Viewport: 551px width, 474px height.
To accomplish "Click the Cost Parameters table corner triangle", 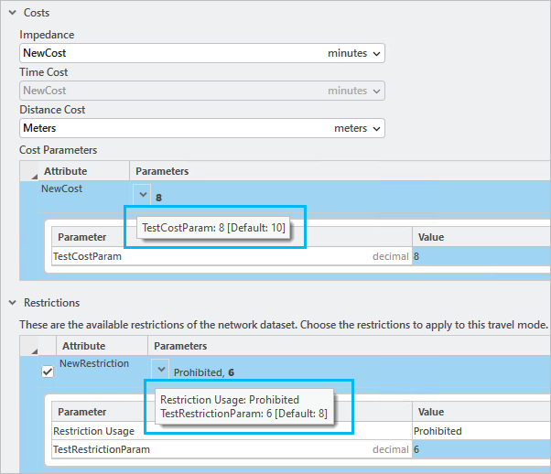I will [x=35, y=172].
